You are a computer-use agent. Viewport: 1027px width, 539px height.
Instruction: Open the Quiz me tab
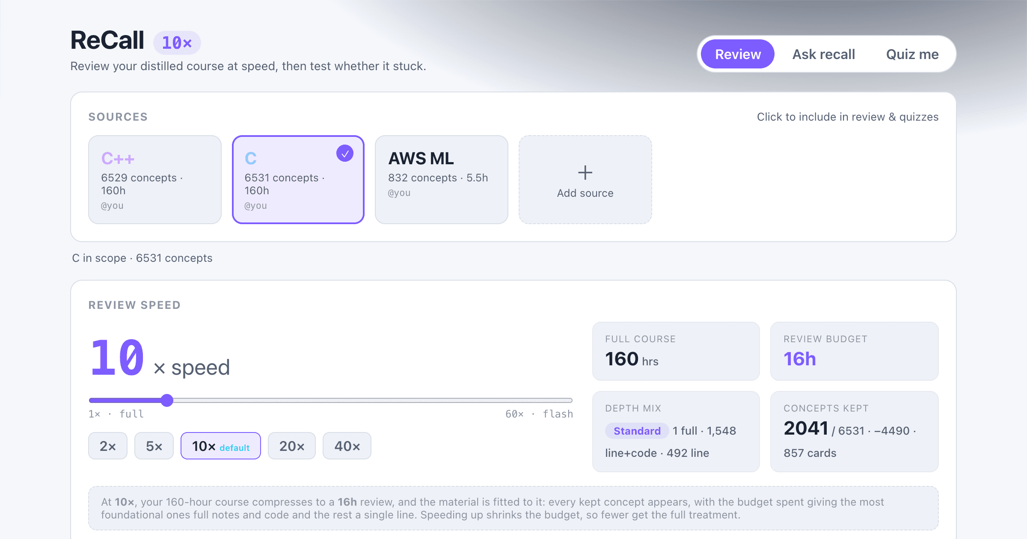point(912,54)
